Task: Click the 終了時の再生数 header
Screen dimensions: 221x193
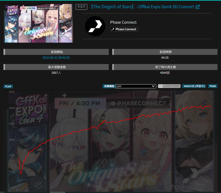Action: pyautogui.click(x=165, y=67)
